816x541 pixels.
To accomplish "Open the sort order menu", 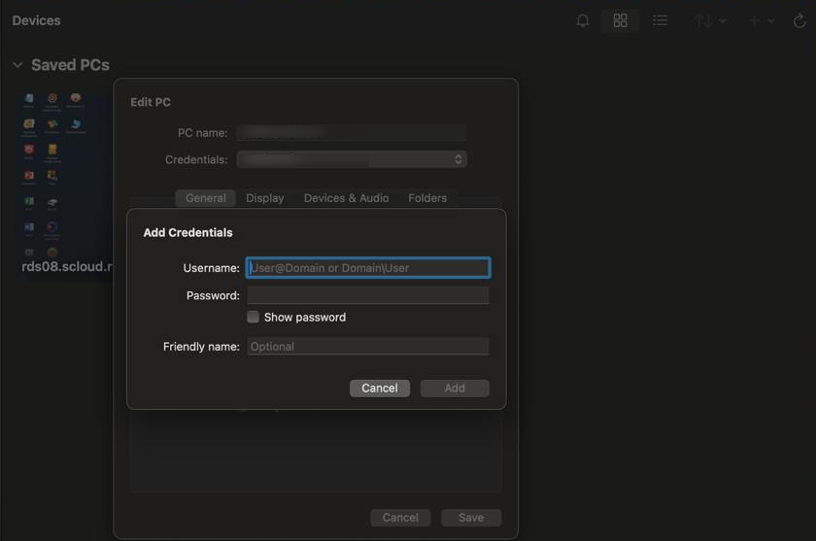I will pyautogui.click(x=709, y=20).
